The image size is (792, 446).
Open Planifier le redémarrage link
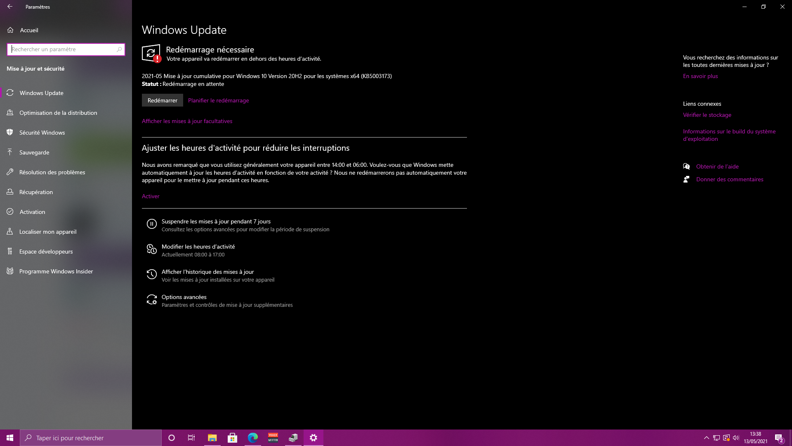218,100
